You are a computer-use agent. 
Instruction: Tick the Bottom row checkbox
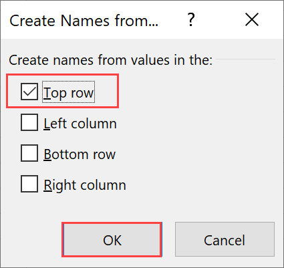tap(29, 153)
